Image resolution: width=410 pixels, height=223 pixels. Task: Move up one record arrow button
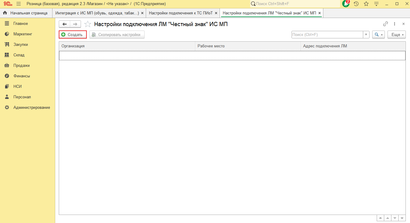click(x=388, y=218)
